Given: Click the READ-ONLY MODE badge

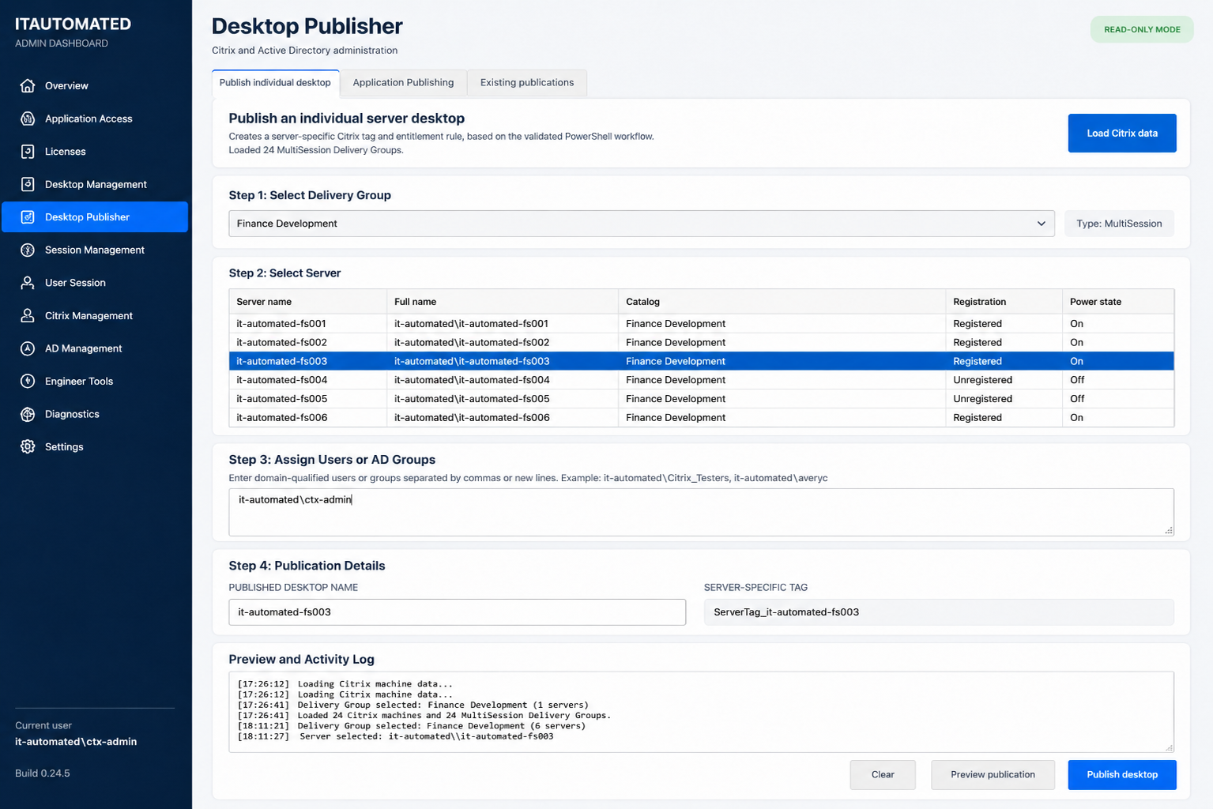Looking at the screenshot, I should click(x=1142, y=29).
